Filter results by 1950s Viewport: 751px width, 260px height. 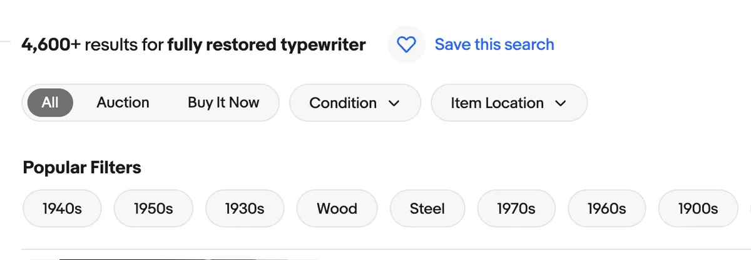coord(153,208)
